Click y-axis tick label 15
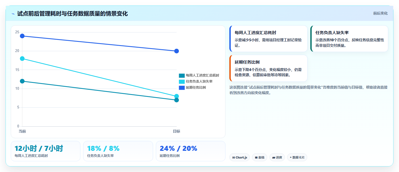The width and height of the screenshot is (399, 172). pos(17,70)
